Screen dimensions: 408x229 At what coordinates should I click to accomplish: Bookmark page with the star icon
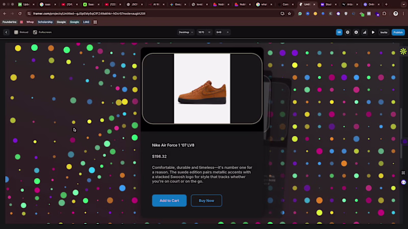[x=289, y=14]
